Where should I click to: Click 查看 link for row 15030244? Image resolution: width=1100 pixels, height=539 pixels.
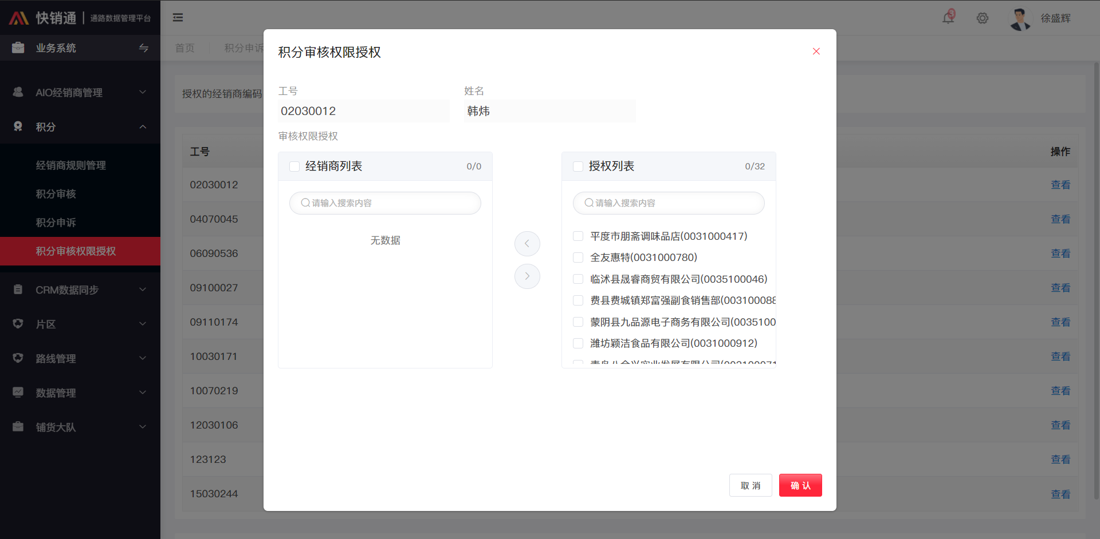click(x=1060, y=494)
